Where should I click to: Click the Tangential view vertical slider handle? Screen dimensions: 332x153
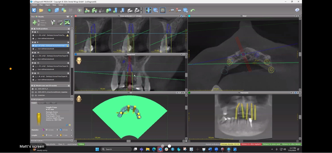point(186,75)
